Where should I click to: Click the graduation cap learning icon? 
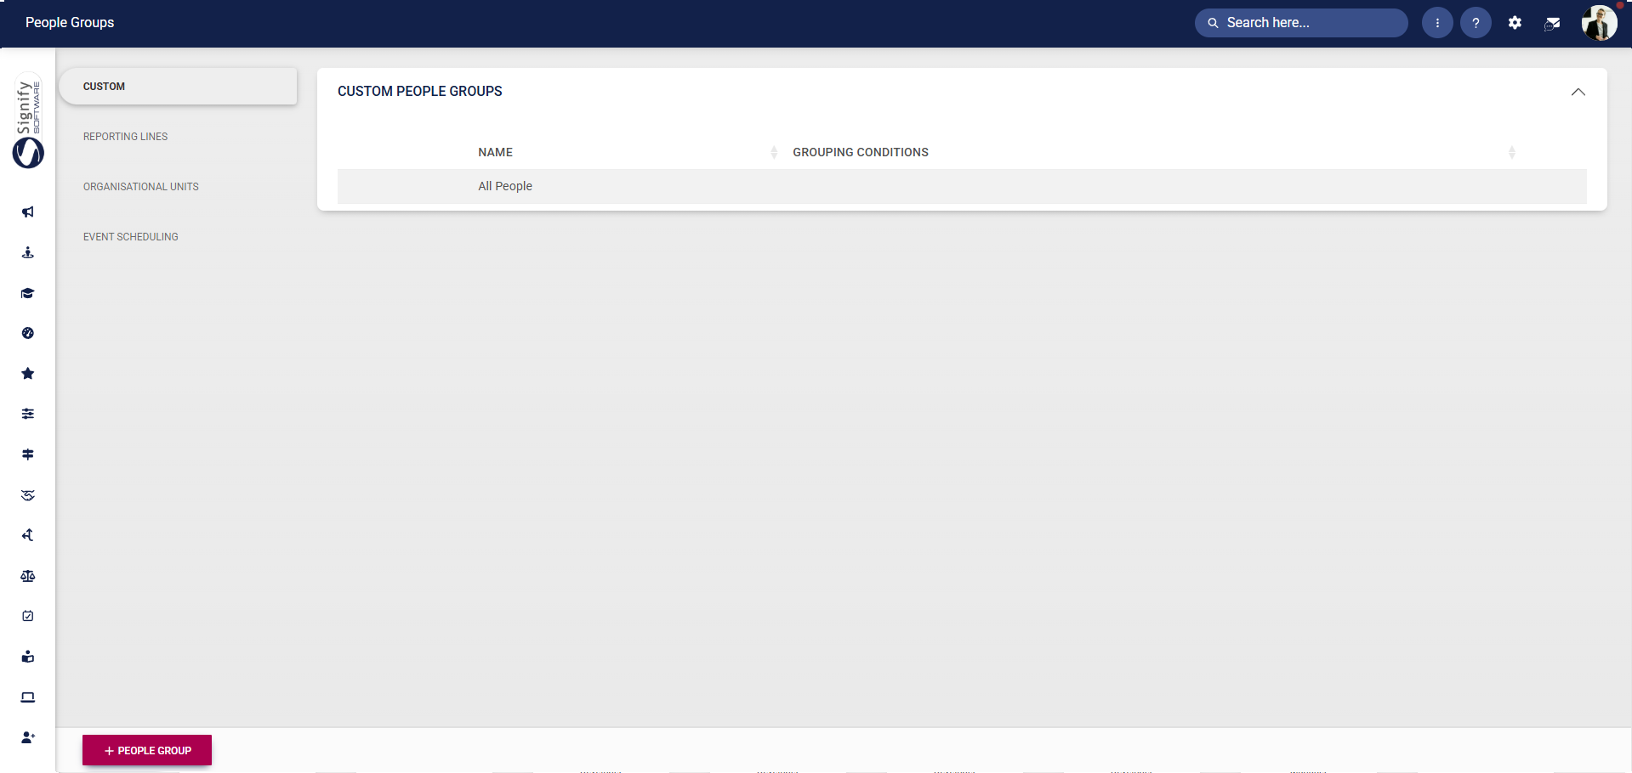click(x=28, y=293)
